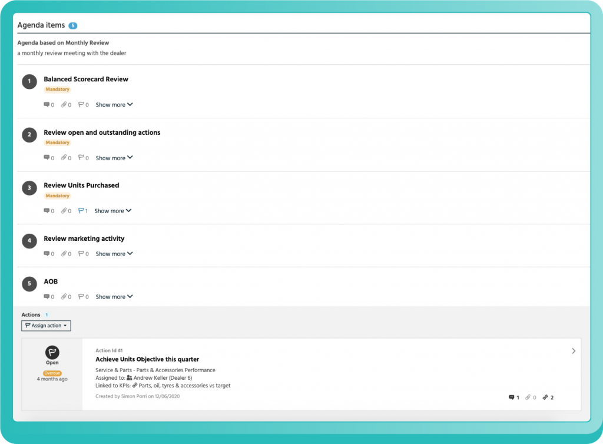The image size is (603, 444).
Task: Click the comment icon showing 1 on Action Id 41
Action: point(513,397)
